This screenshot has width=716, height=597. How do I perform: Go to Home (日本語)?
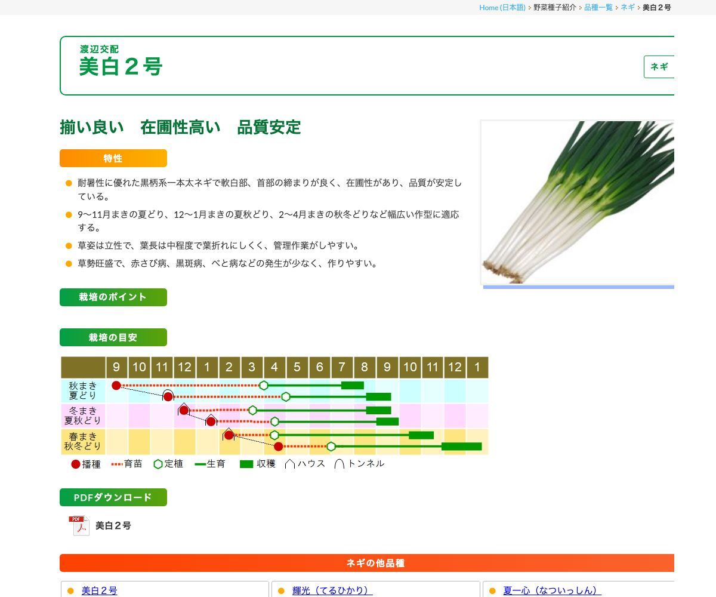[503, 8]
